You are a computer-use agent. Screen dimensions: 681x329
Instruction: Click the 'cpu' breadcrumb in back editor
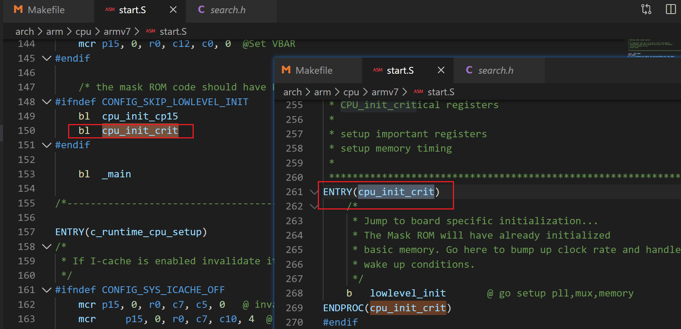coord(83,32)
